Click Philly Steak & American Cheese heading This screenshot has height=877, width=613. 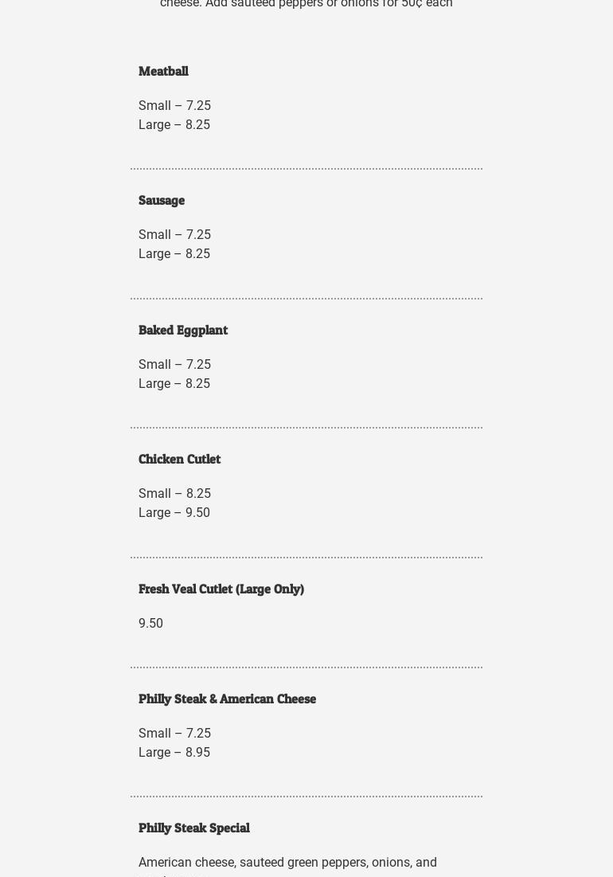point(227,699)
